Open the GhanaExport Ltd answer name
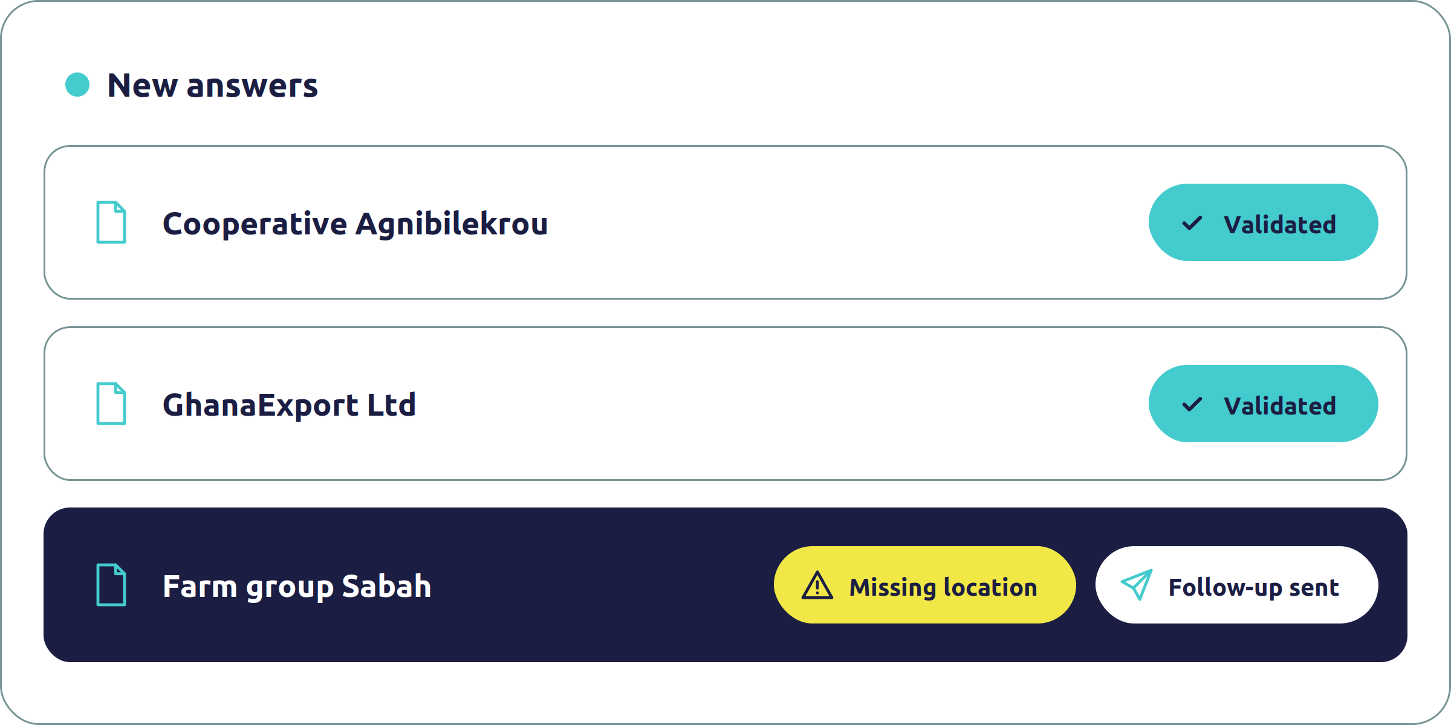This screenshot has height=725, width=1451. pos(289,405)
